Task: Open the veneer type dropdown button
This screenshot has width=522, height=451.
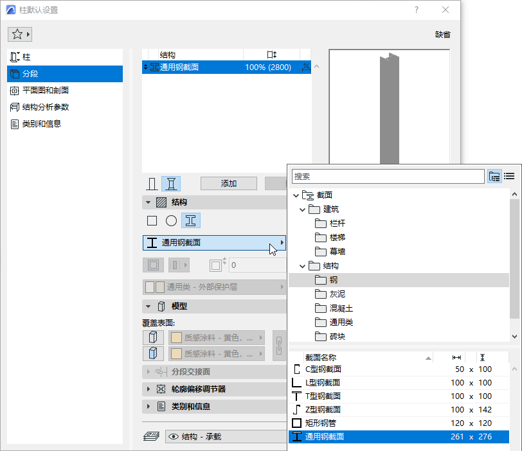Action: (x=179, y=265)
